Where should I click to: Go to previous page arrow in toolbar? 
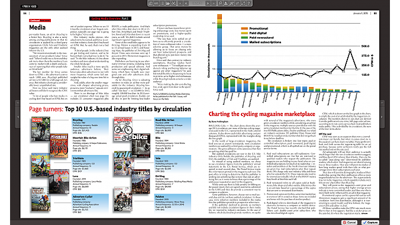point(186,4)
